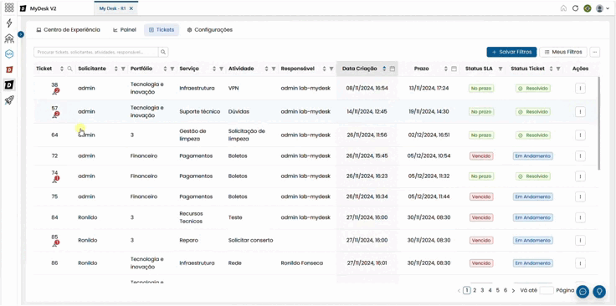Open the red D sidebar icon

coord(9,69)
